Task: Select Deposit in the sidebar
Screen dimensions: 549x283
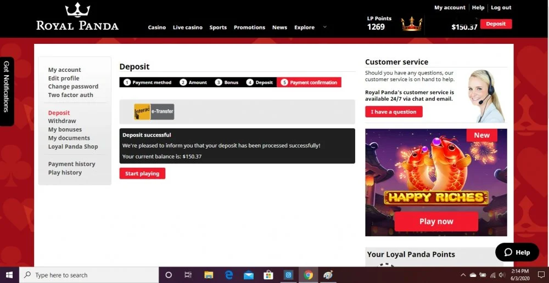Action: coord(59,112)
